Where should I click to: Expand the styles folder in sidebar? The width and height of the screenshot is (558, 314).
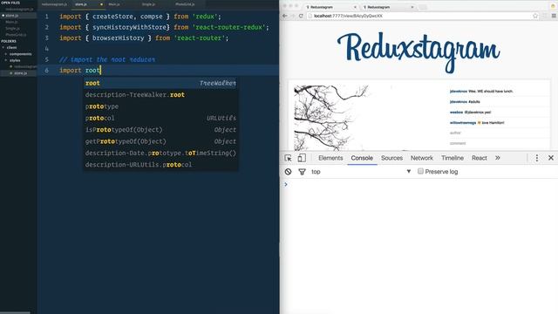(6, 60)
